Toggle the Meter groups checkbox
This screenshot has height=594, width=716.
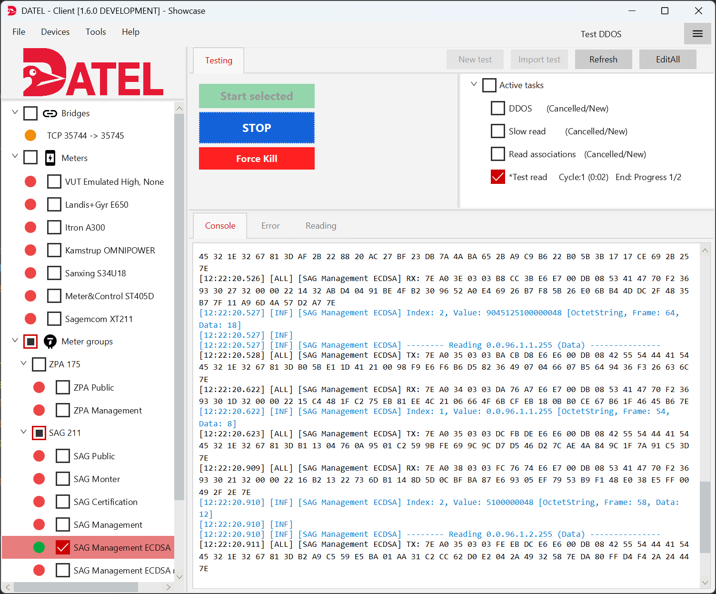[x=30, y=342]
